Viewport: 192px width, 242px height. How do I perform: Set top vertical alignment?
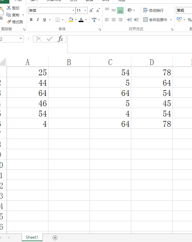107,10
